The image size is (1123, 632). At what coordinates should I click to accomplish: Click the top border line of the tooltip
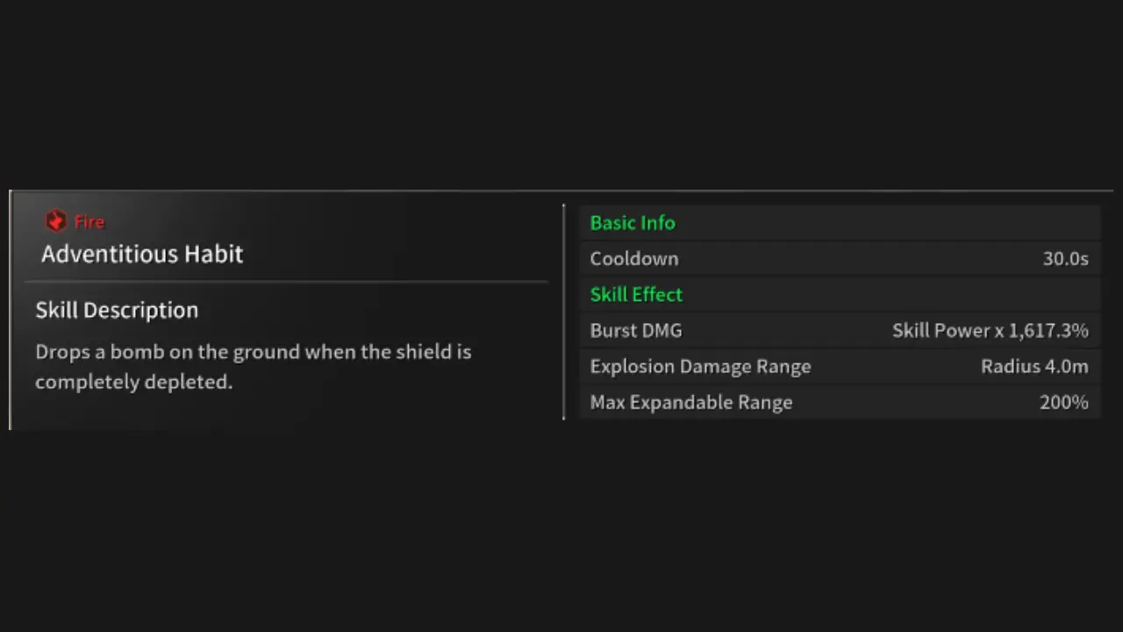coord(561,190)
